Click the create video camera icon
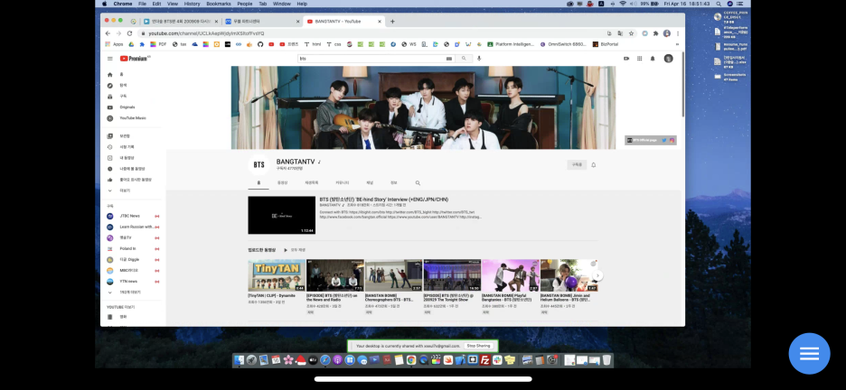The width and height of the screenshot is (846, 390). click(x=626, y=58)
